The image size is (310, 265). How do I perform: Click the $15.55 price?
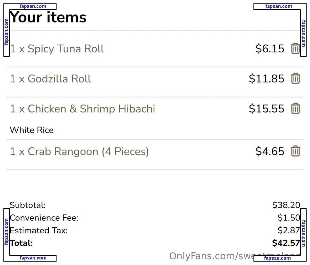[x=267, y=109]
